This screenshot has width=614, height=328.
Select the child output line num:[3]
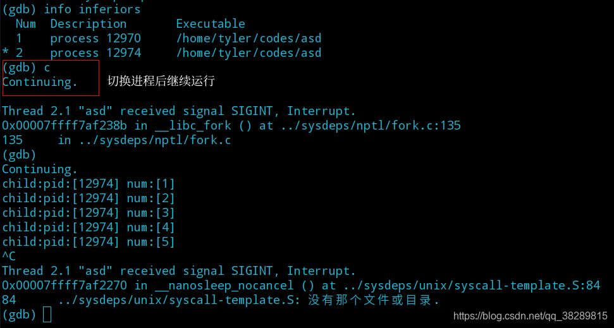[89, 213]
